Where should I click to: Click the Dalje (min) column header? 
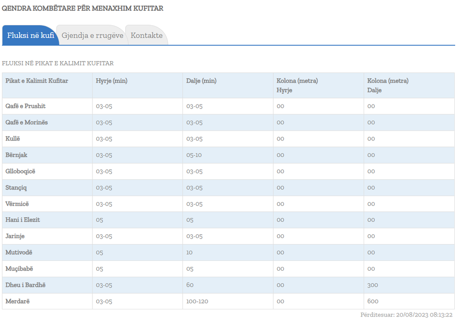201,81
